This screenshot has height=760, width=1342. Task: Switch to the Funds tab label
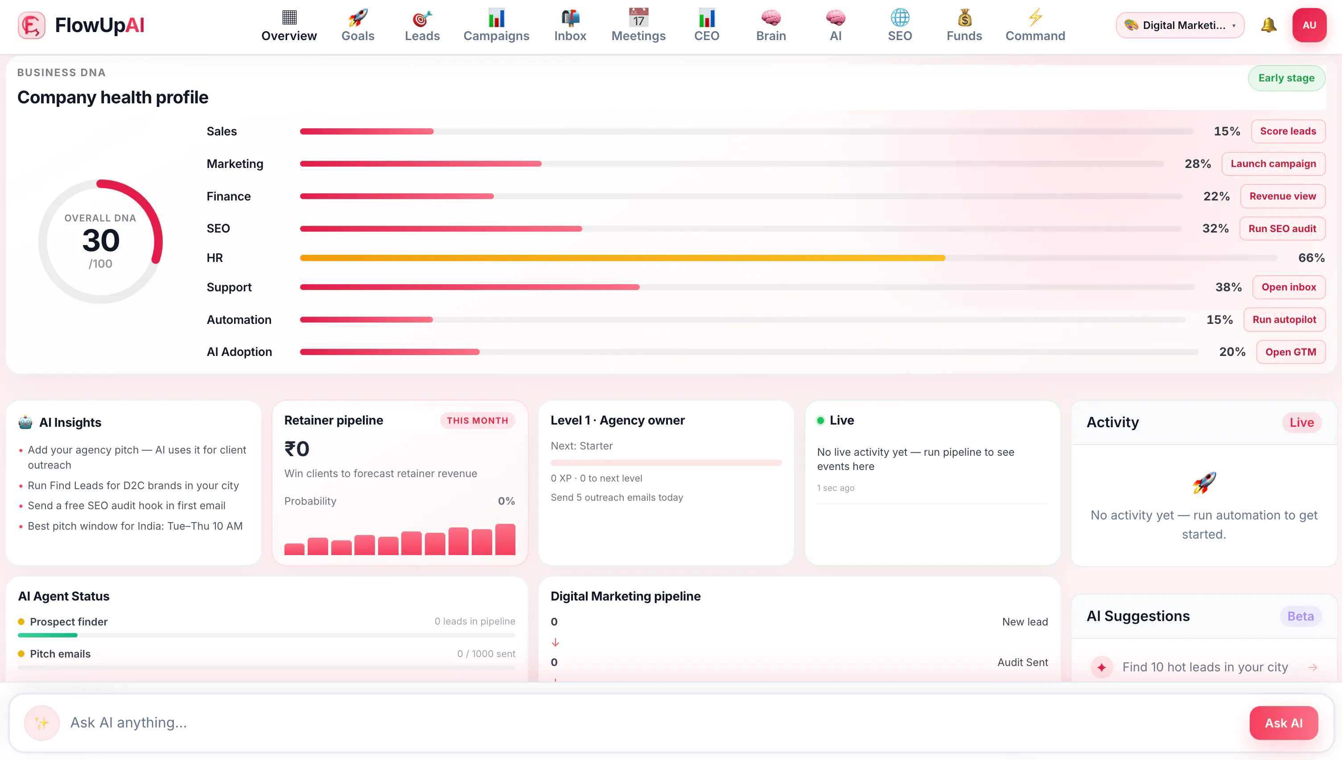pyautogui.click(x=964, y=36)
